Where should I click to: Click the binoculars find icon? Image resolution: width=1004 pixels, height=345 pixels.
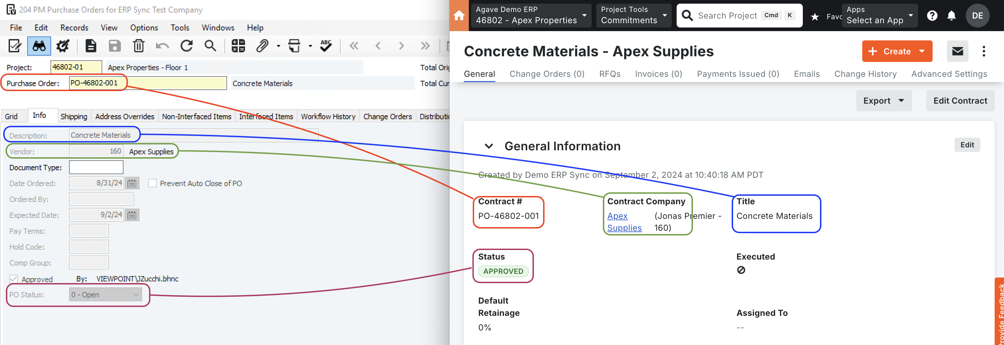pos(39,46)
